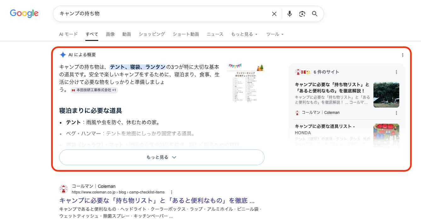Click 寝泊まりに必要な道具 heading

91,111
